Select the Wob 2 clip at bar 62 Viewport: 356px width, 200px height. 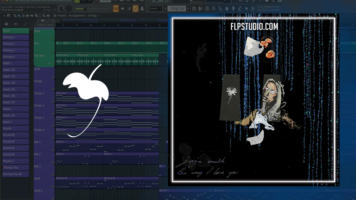[131, 158]
